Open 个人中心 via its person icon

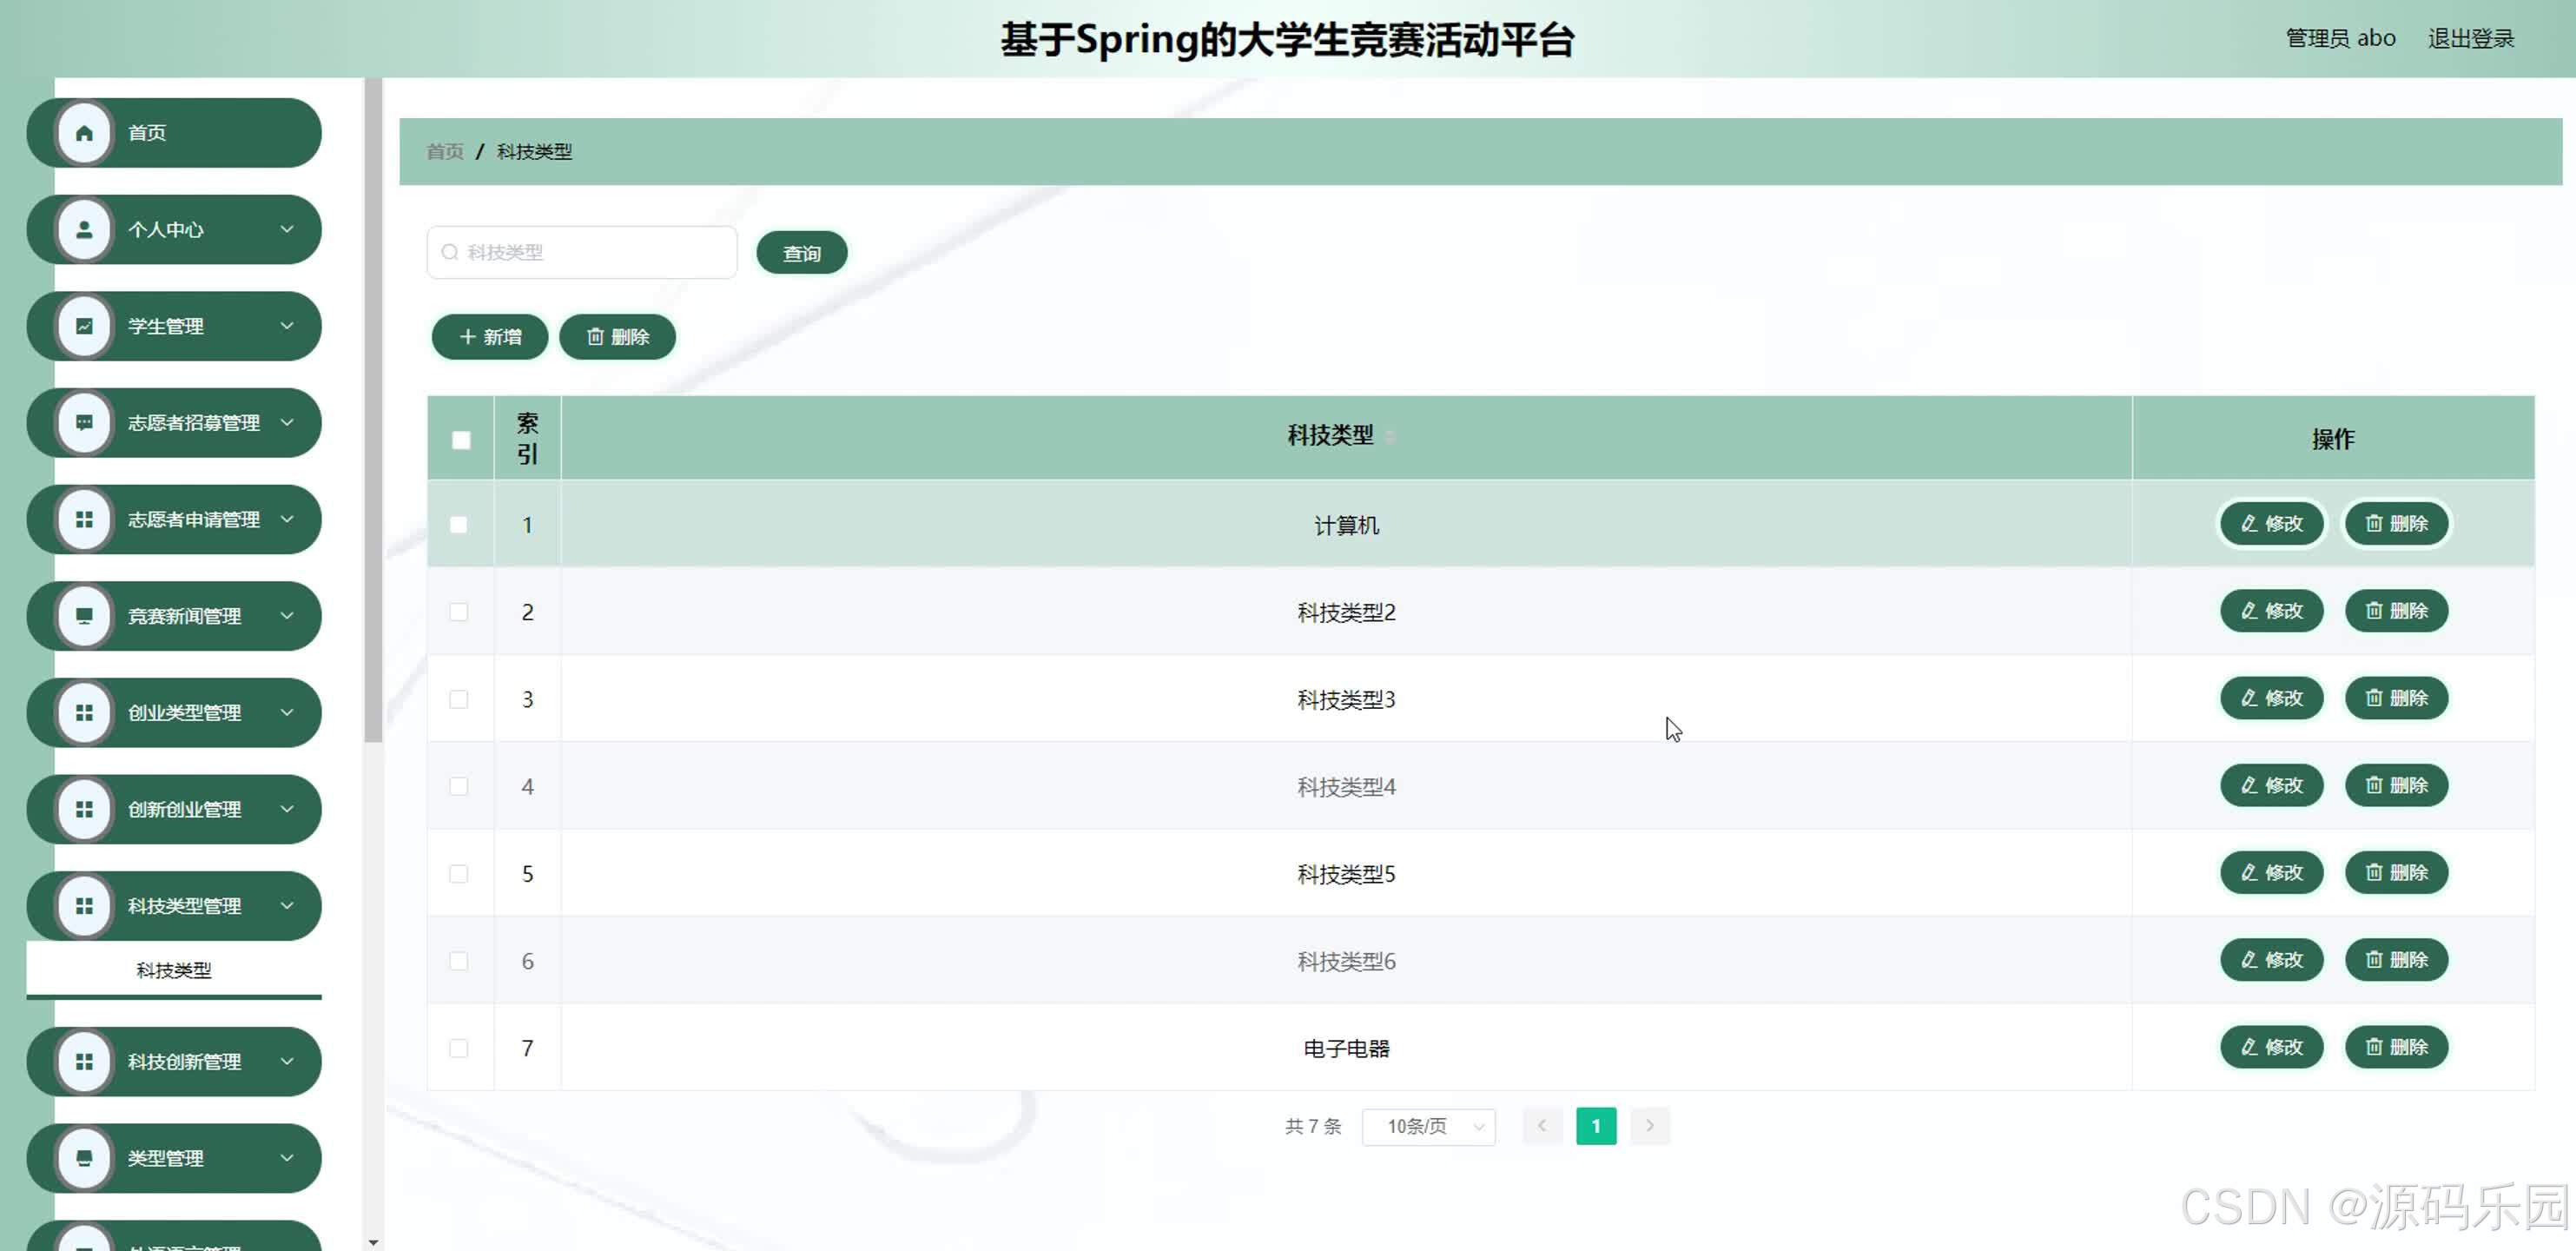pyautogui.click(x=84, y=229)
